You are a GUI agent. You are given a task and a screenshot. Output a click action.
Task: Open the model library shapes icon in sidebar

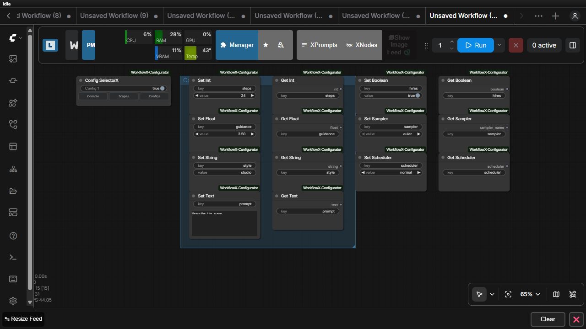(x=13, y=103)
